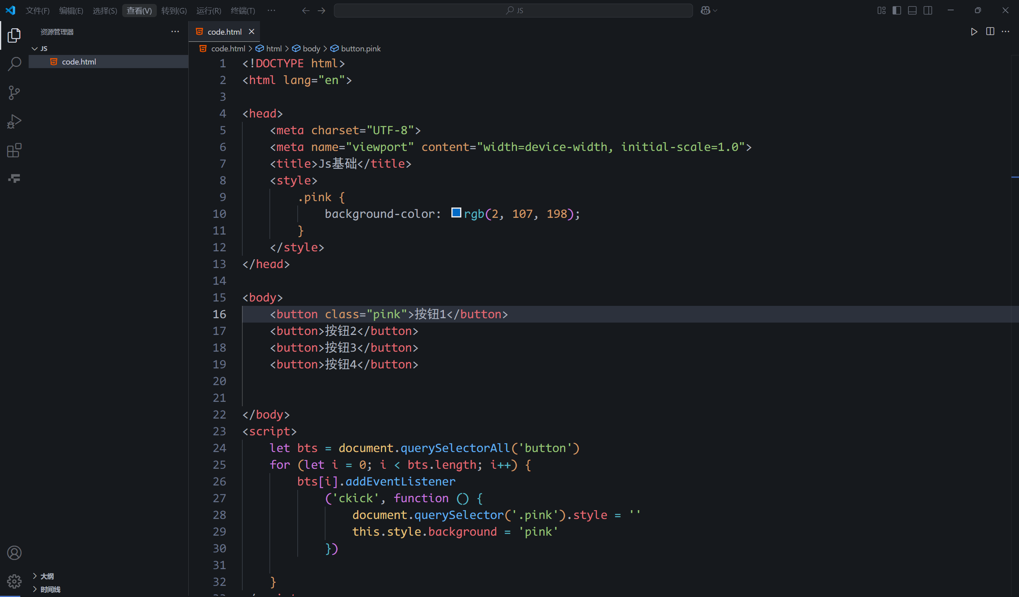Open the Accounts menu icon
Screen dimensions: 1019x597
pyautogui.click(x=14, y=552)
